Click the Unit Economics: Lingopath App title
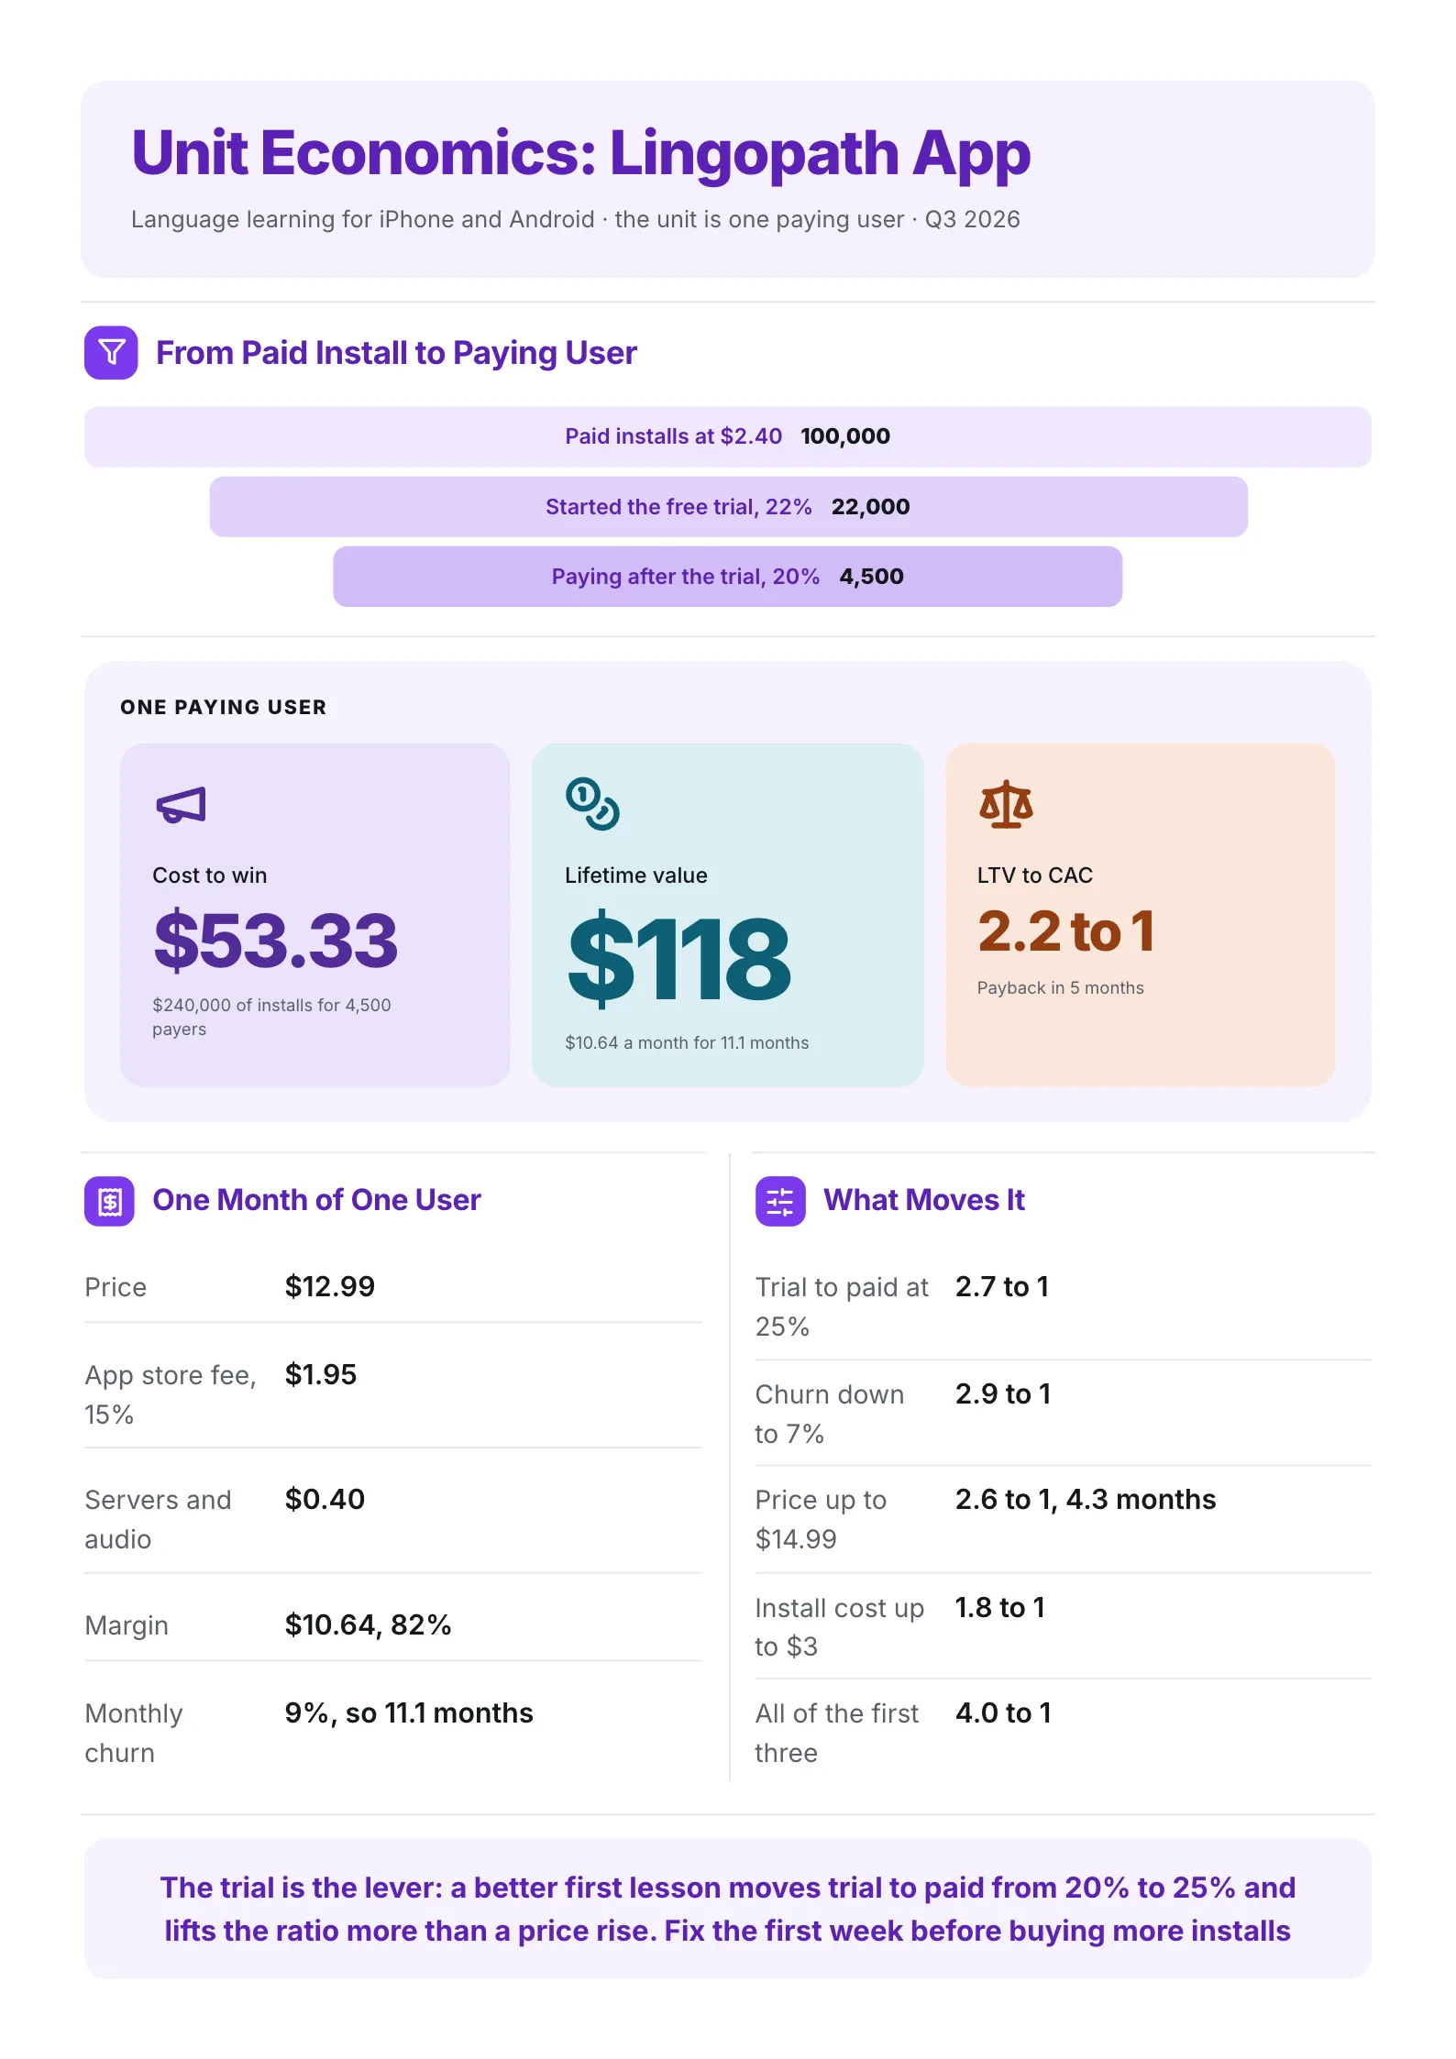1456x2059 pixels. (x=581, y=153)
